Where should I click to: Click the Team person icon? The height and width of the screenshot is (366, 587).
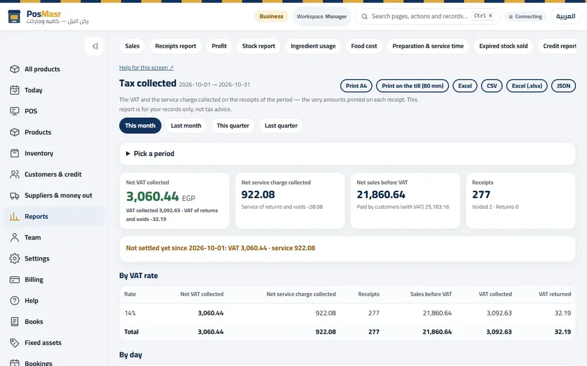tap(15, 237)
